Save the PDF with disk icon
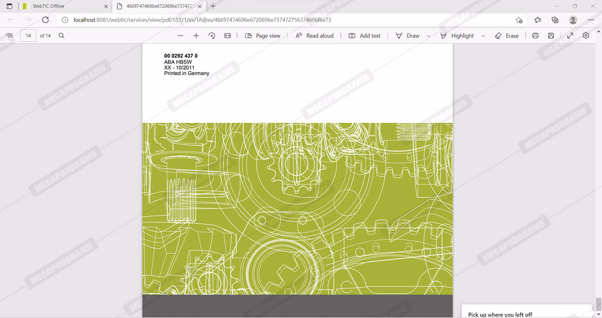 [x=551, y=36]
